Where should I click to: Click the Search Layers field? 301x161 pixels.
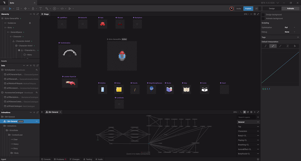click(x=247, y=117)
